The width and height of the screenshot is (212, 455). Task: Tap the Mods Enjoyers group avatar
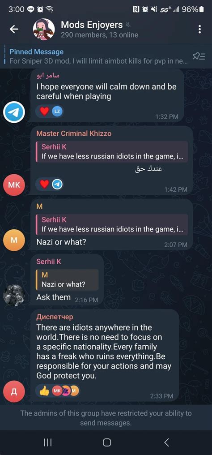[x=44, y=29]
